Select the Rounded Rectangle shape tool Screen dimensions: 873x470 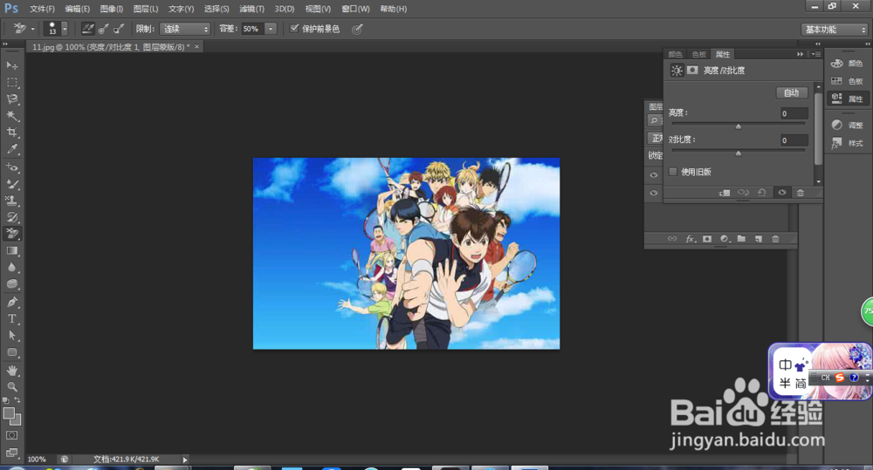point(11,352)
